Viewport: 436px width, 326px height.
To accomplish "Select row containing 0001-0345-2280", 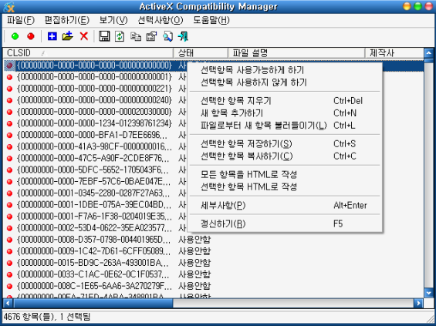I will [95, 193].
